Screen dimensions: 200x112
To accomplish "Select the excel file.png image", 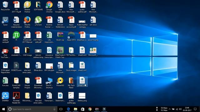I will (93, 37).
